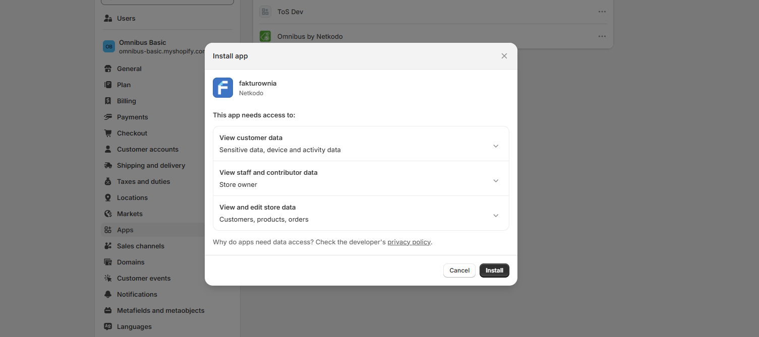Screen dimensions: 759x337
Task: Close the Install app dialog
Action: [x=504, y=56]
